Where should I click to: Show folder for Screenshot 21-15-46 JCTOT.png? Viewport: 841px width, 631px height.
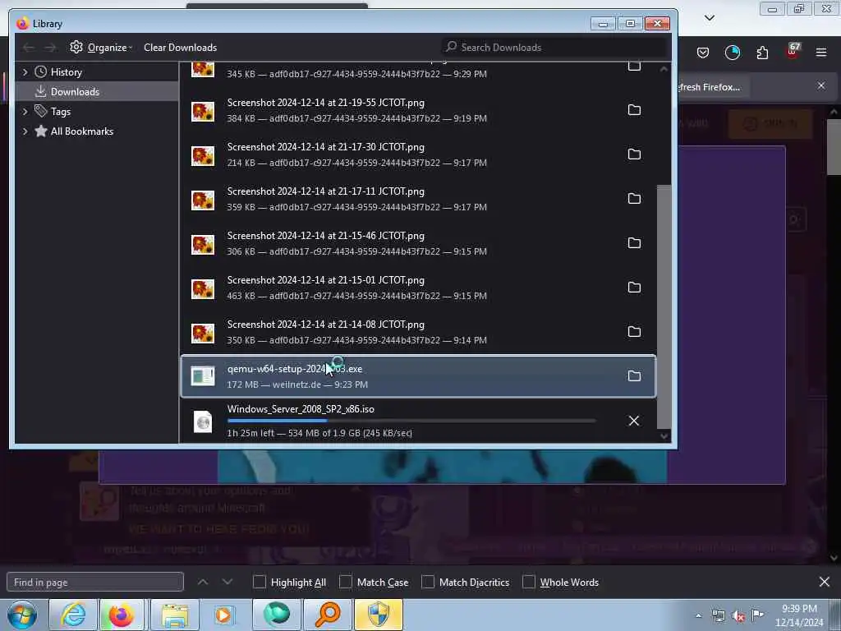[634, 243]
